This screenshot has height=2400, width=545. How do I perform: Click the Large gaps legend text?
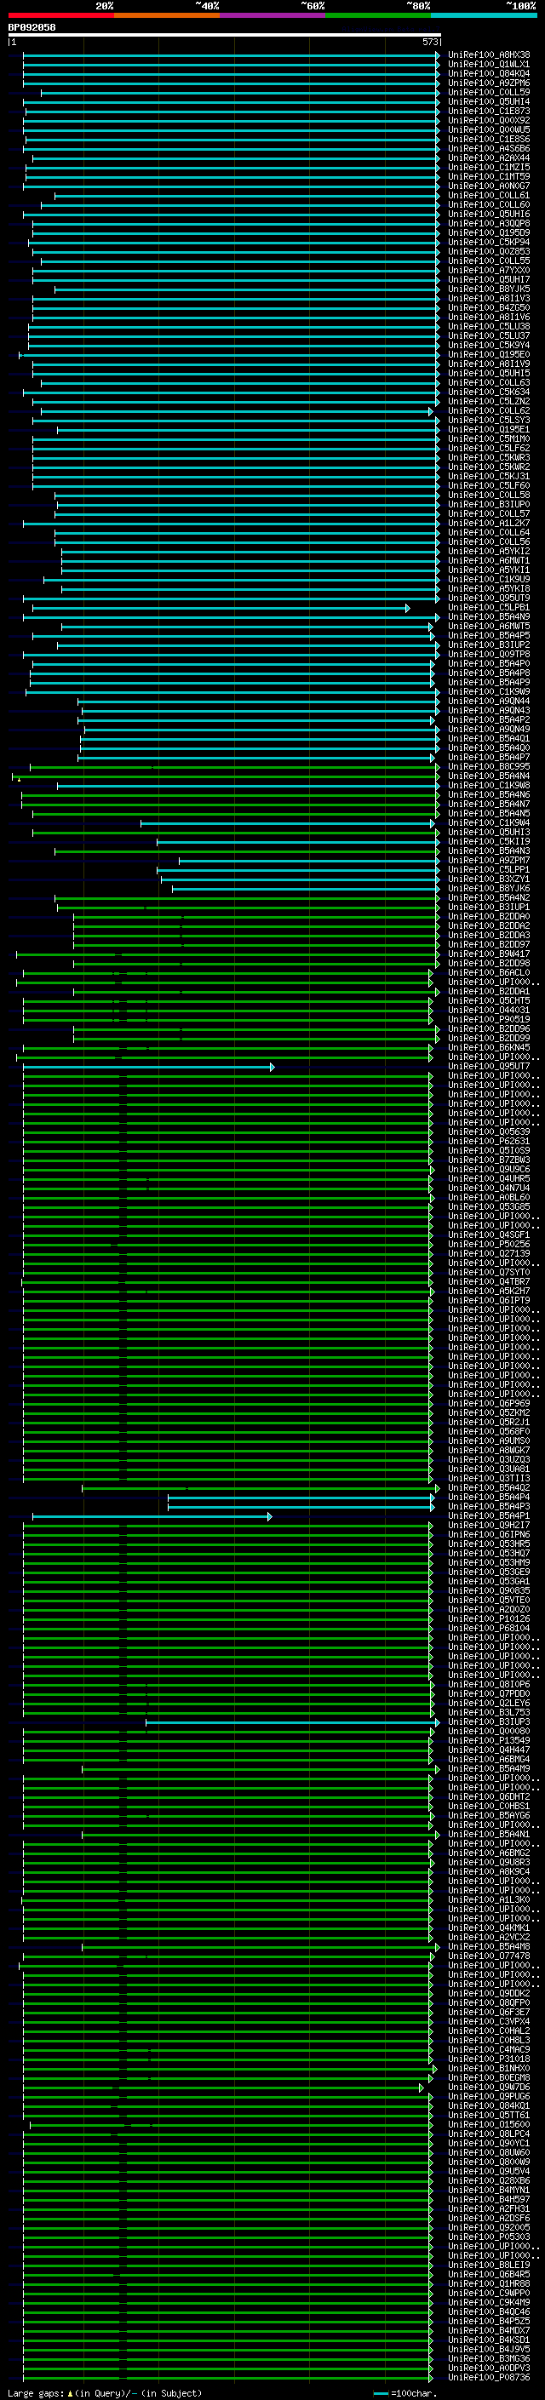(105, 2393)
